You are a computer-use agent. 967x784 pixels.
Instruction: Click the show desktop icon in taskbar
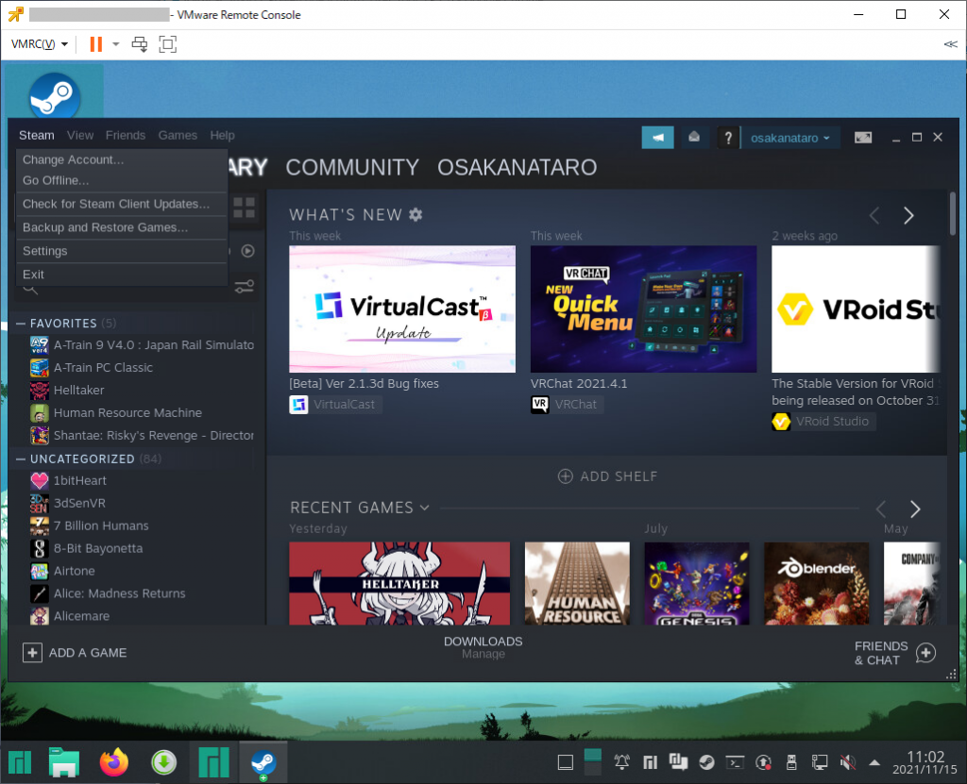(566, 762)
